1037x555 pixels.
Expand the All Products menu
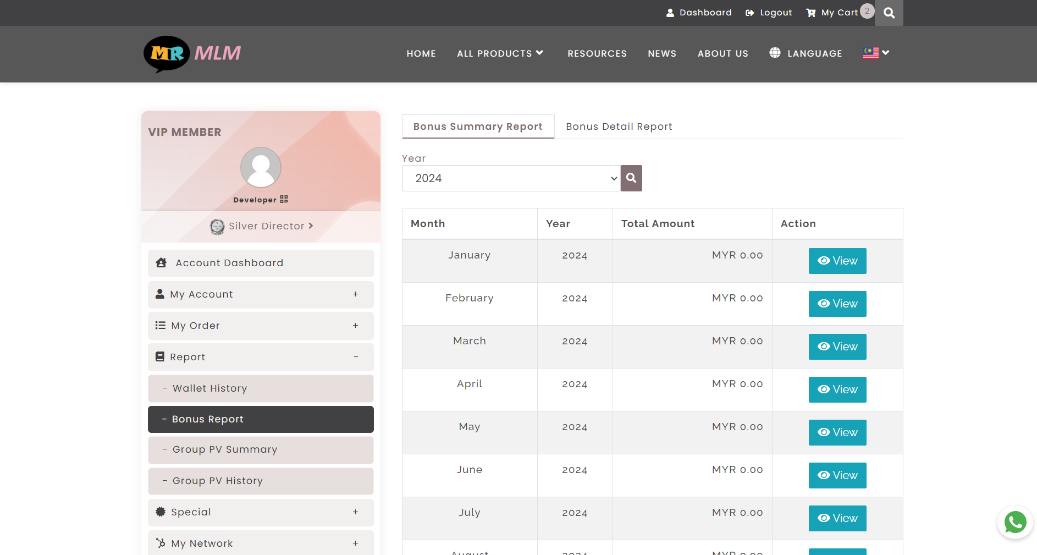[x=500, y=53]
